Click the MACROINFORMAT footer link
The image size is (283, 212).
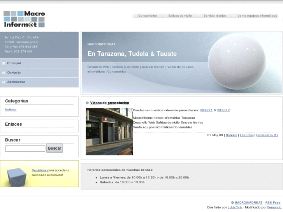[248, 203]
